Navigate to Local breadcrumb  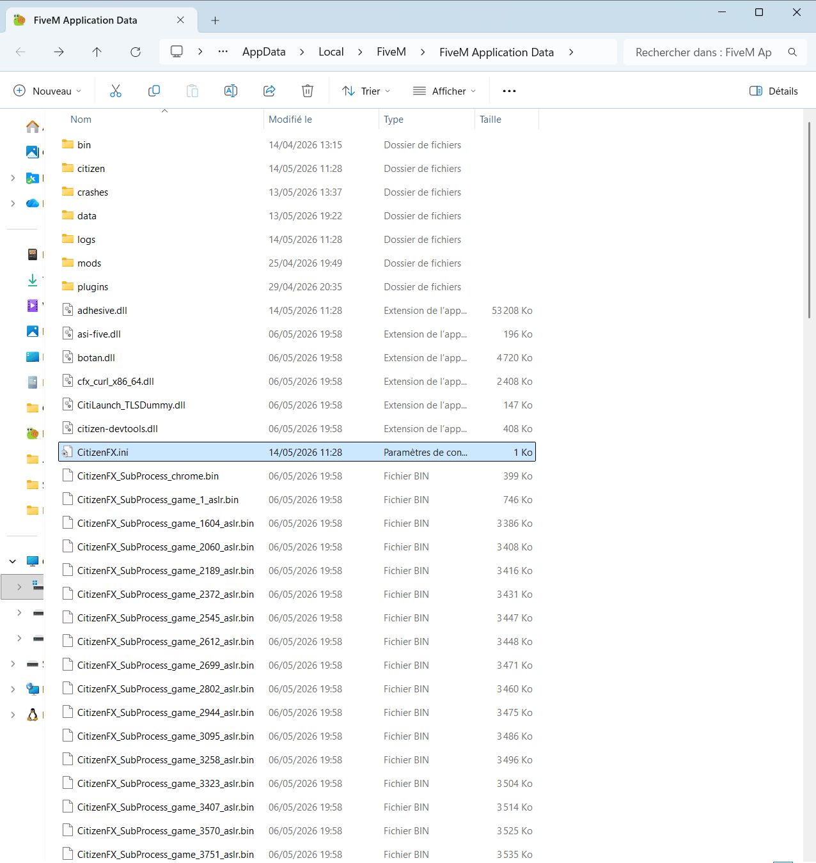point(331,52)
